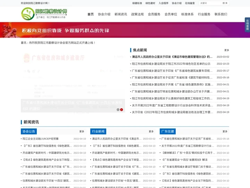The height and width of the screenshot is (188, 250).
Task: Click the red party-building banner
Action: [125, 30]
